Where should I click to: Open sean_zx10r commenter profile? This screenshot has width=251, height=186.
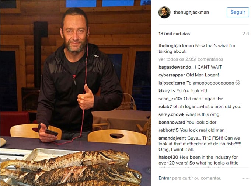[170, 99]
